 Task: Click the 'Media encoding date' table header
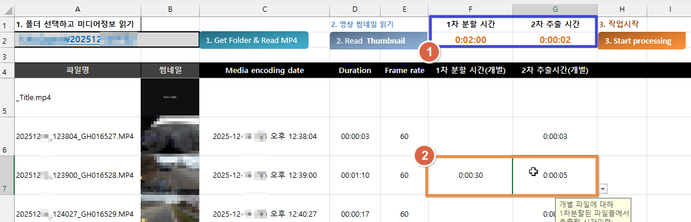point(264,70)
